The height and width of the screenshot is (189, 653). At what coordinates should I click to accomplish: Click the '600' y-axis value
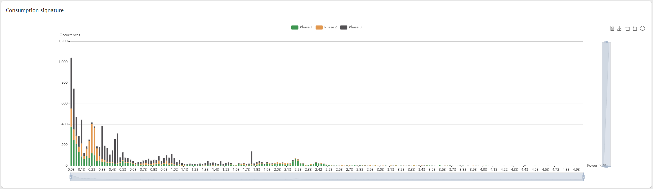click(64, 103)
